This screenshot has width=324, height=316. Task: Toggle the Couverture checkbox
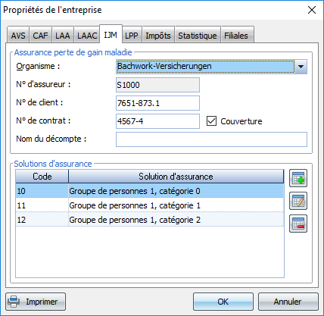tap(211, 121)
